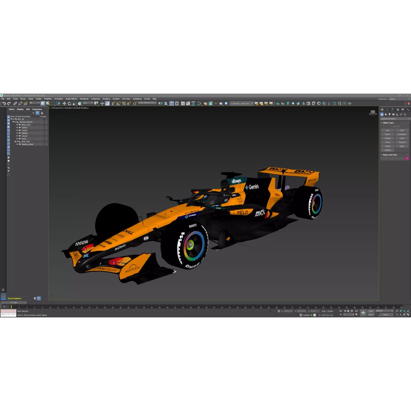Expand the Slick_Tires tree item
The image size is (411, 411).
pyautogui.click(x=15, y=142)
